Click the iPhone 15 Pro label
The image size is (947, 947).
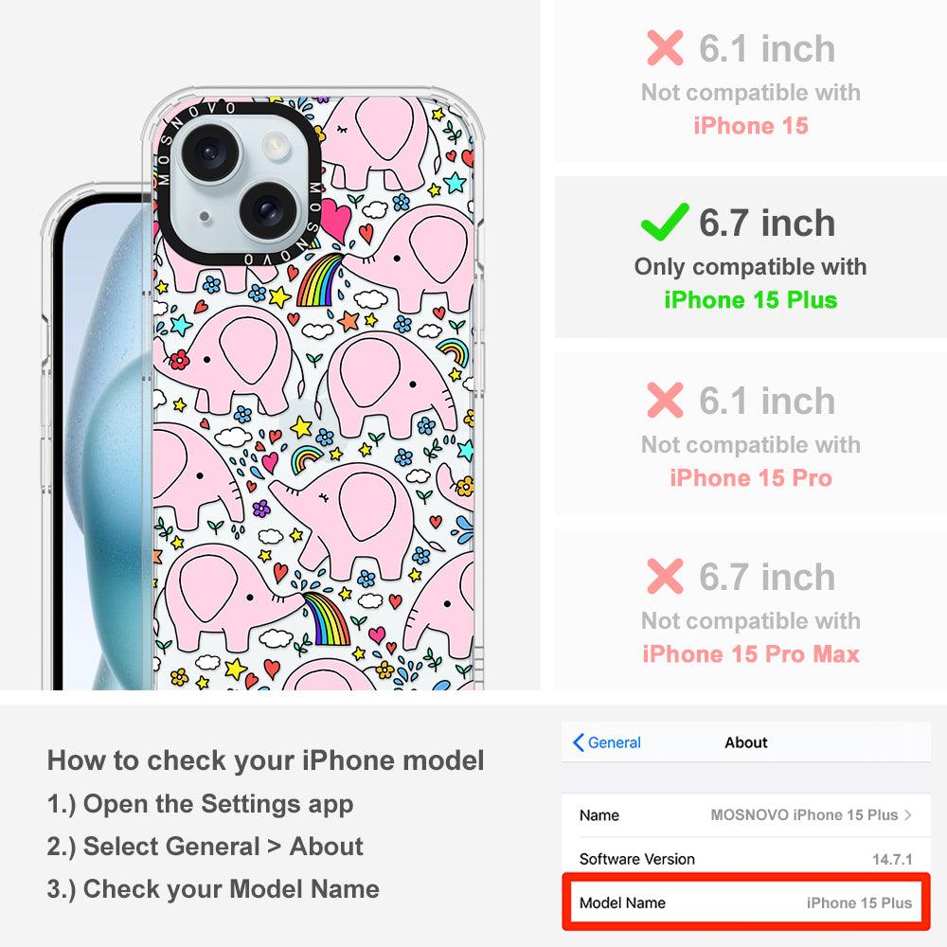click(x=751, y=477)
